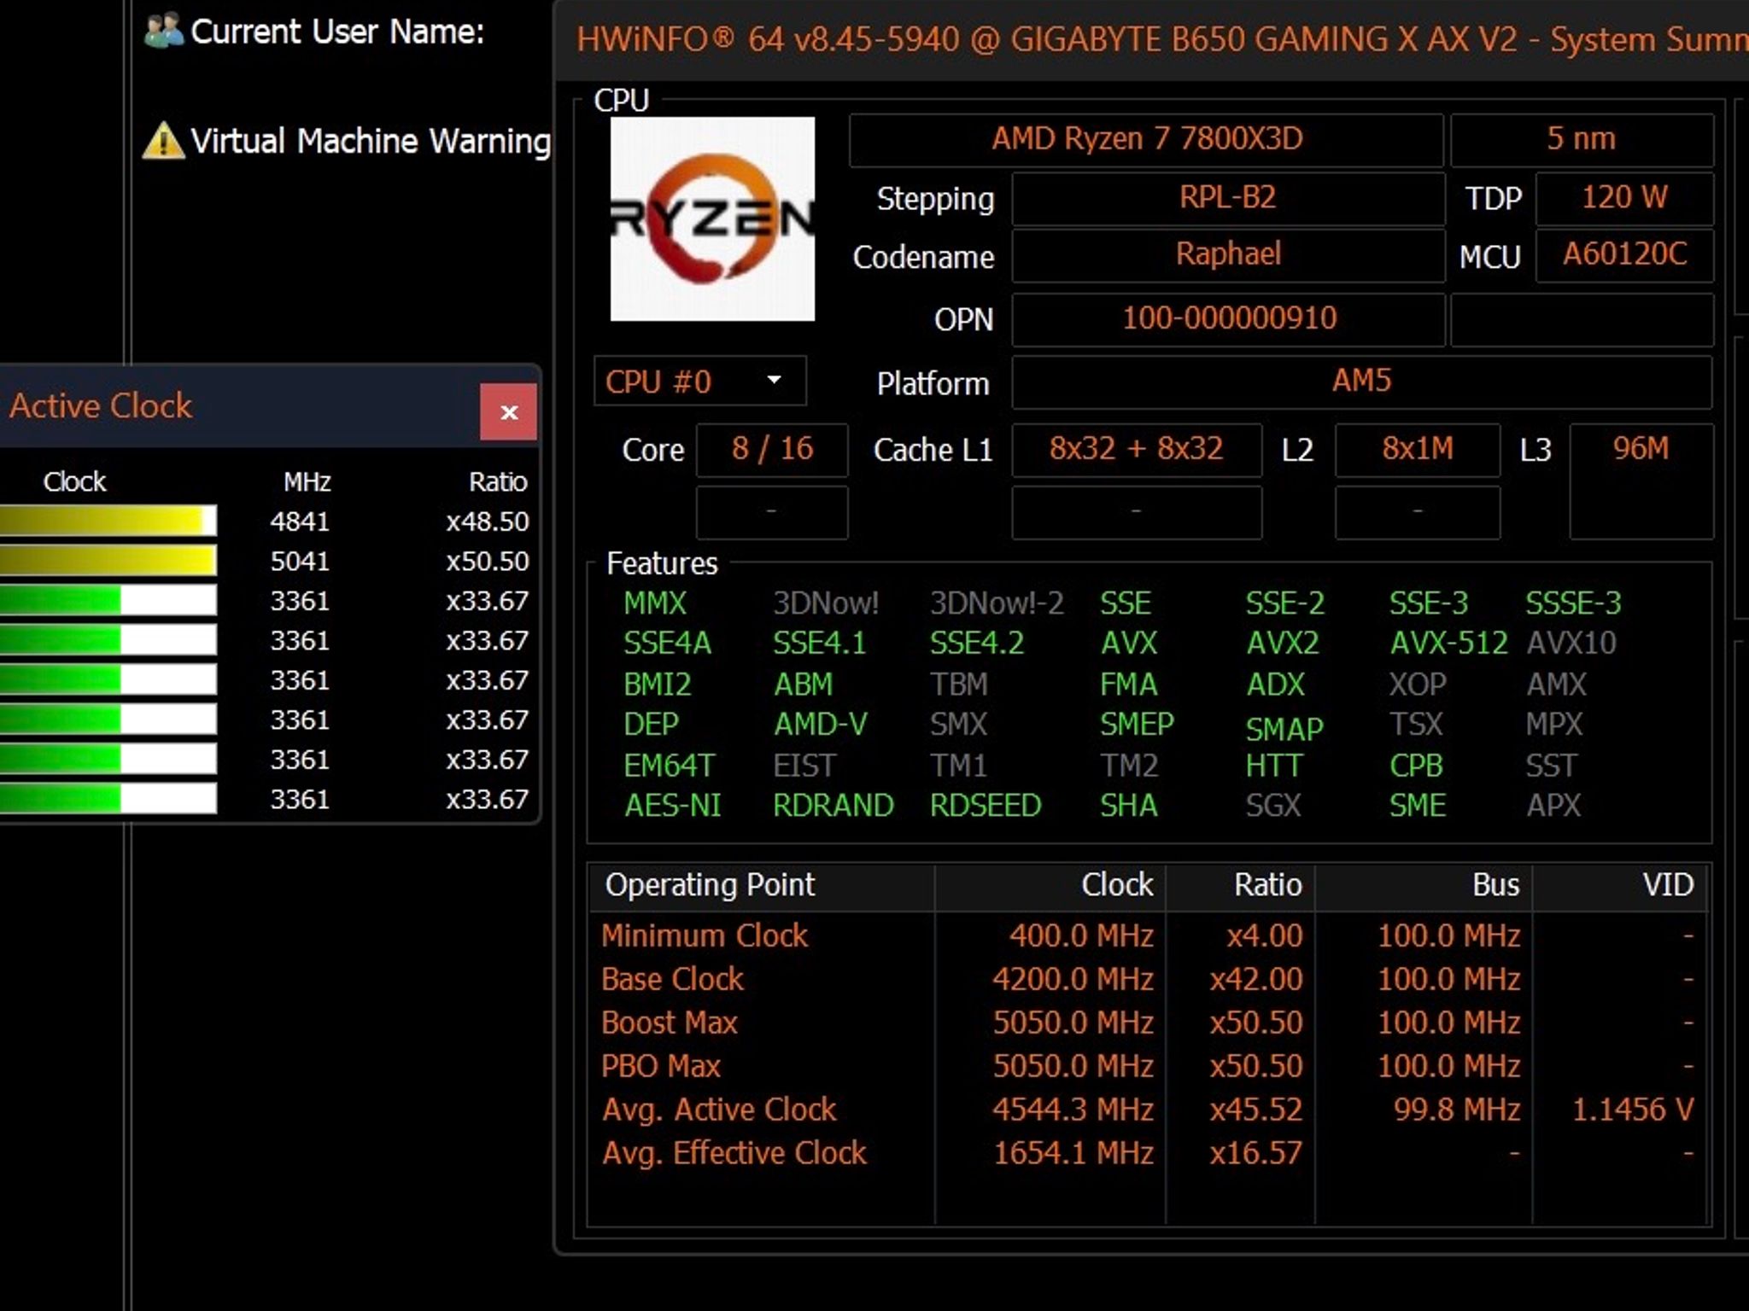This screenshot has height=1311, width=1749.
Task: Click the 120 W TDP value
Action: (x=1624, y=198)
